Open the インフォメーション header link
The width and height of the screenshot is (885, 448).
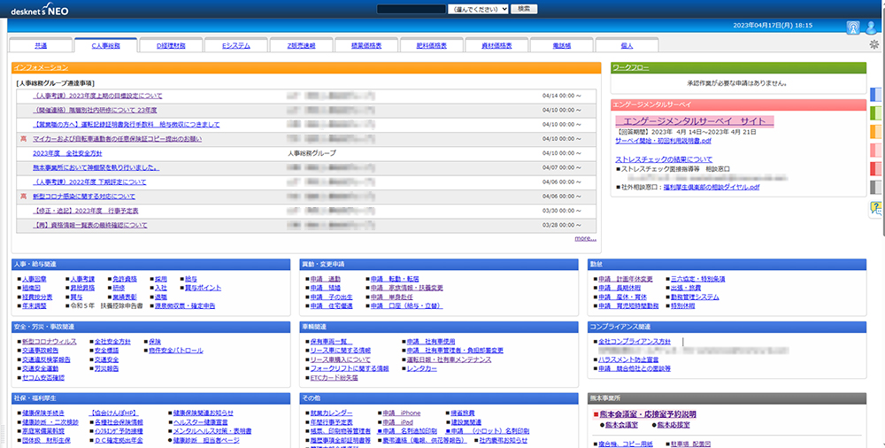(x=42, y=67)
